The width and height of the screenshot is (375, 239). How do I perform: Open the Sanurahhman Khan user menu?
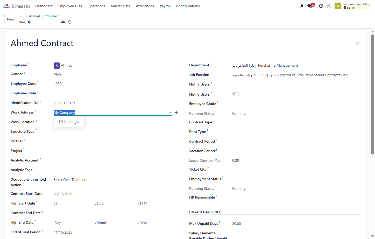pyautogui.click(x=352, y=6)
